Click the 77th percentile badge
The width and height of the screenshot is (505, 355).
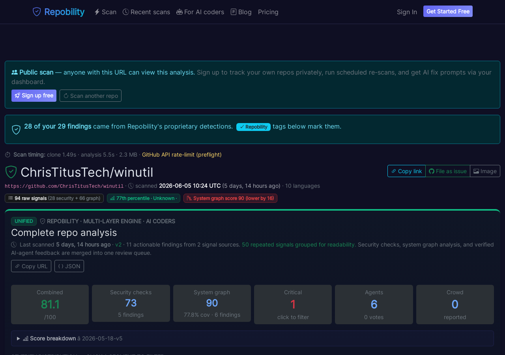click(x=144, y=198)
